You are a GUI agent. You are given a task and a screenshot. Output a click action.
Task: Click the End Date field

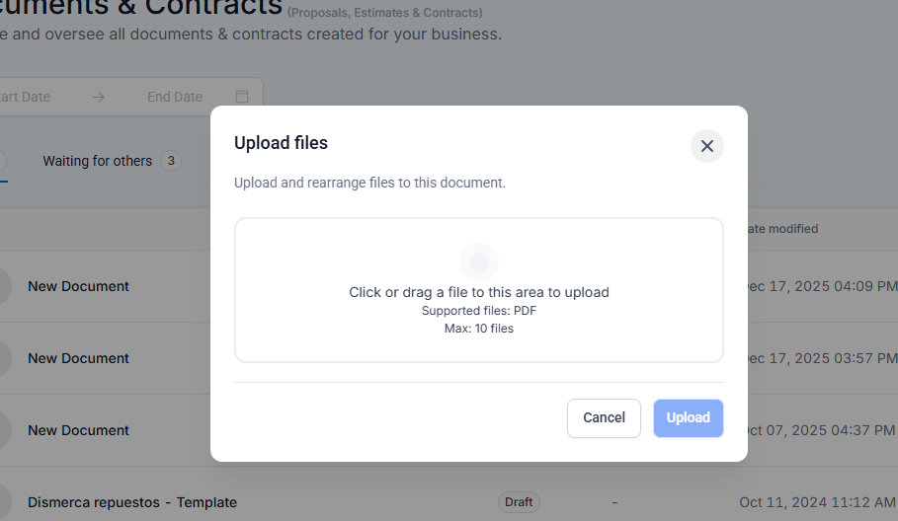click(x=175, y=97)
